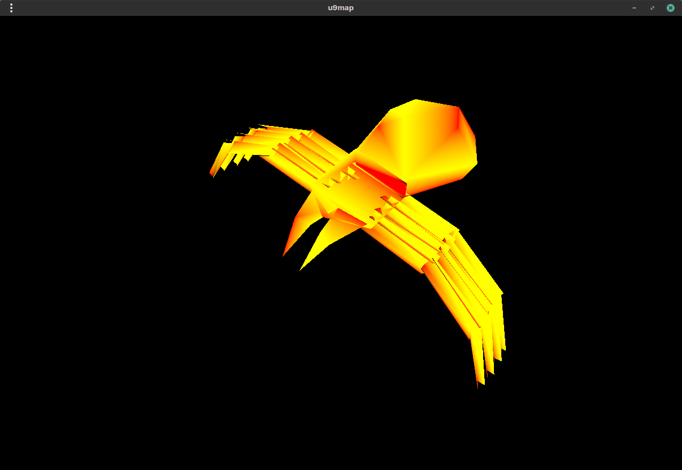Maximize the u9map window
Image resolution: width=682 pixels, height=470 pixels.
tap(652, 8)
